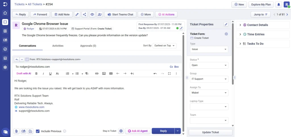Click the undo icon in editor
This screenshot has width=291, height=137.
point(155,73)
